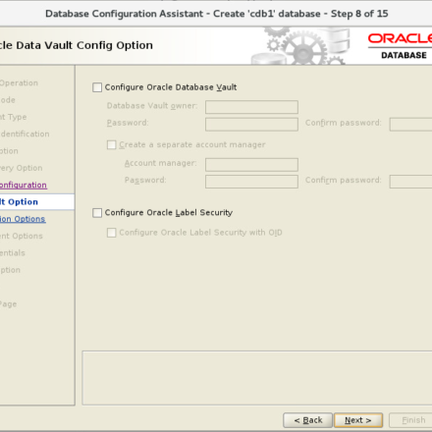Click the Oracle Database logo

coord(400,46)
